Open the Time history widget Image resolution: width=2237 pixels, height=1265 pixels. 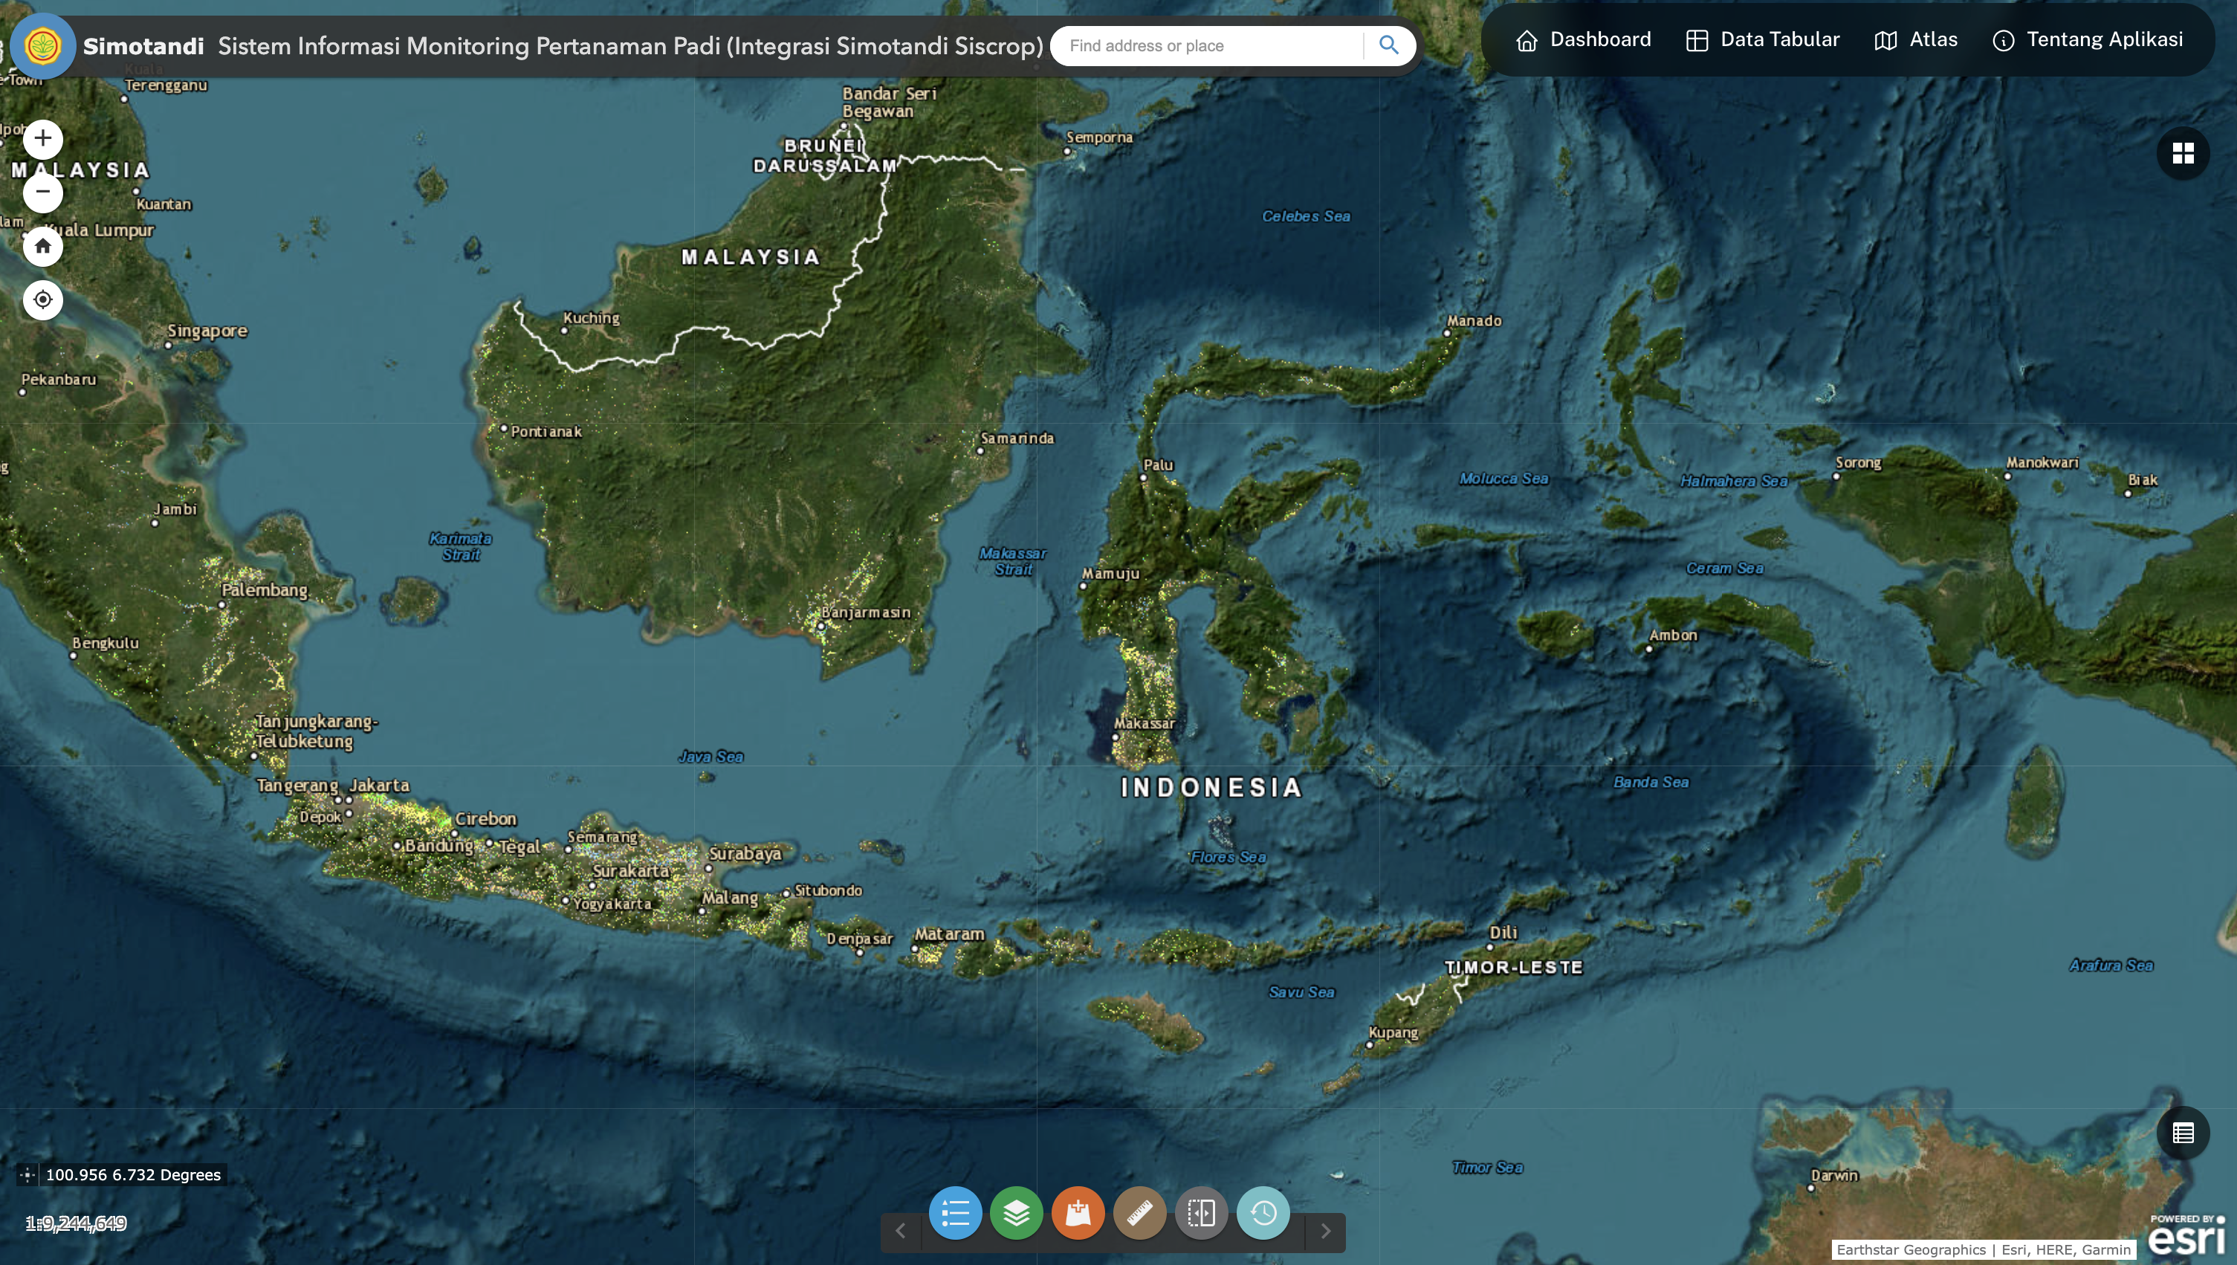pos(1263,1212)
